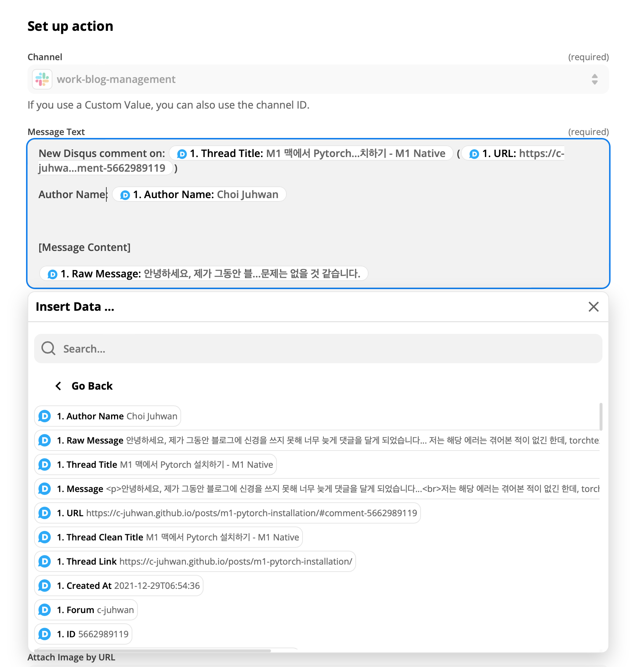Click the Disqus icon on the Forum pill
Screen dimensions: 641x667
[44, 610]
